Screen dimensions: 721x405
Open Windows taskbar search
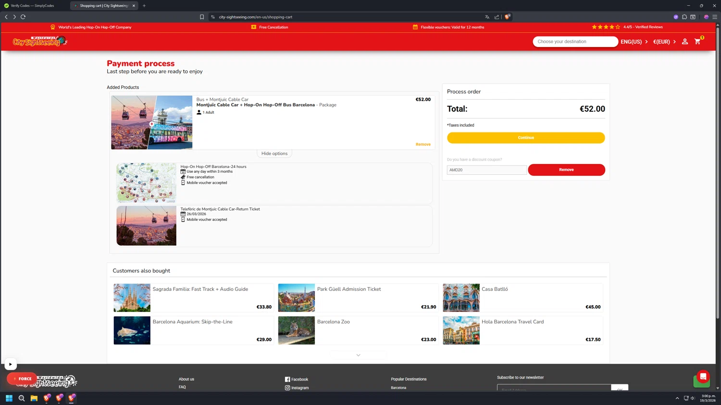(x=22, y=398)
